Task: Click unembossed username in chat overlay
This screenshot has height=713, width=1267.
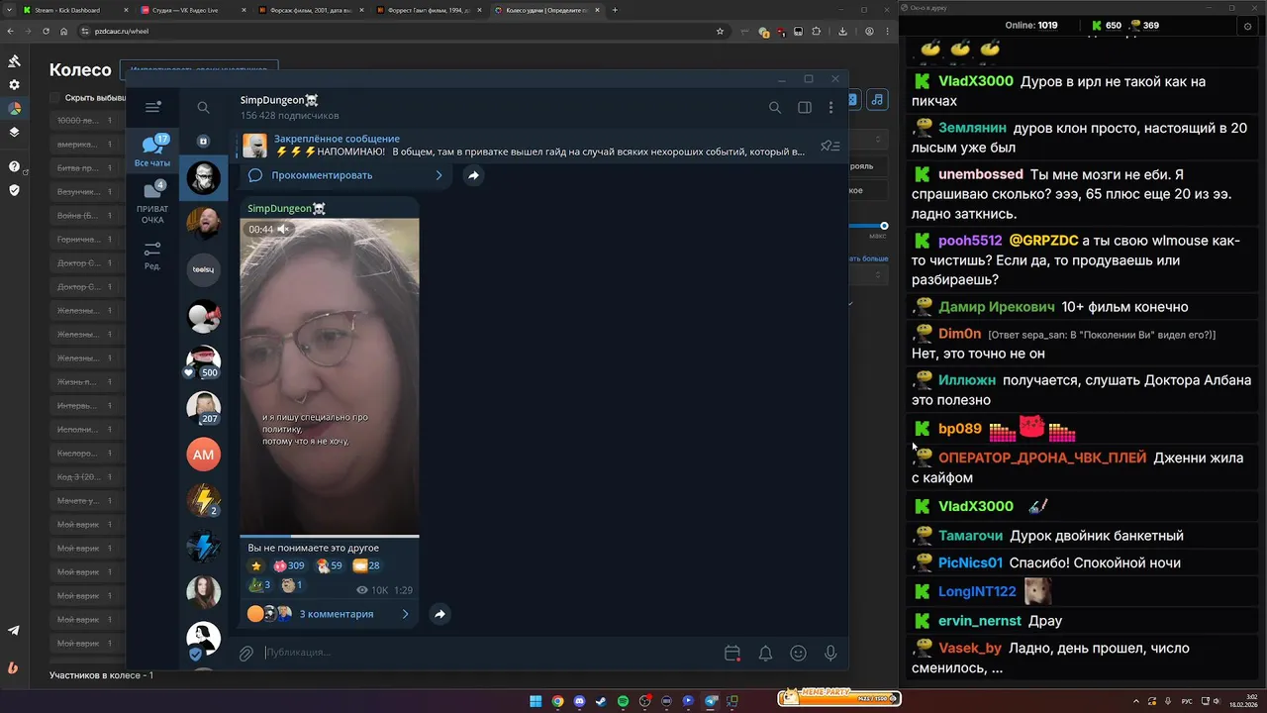Action: pos(980,174)
